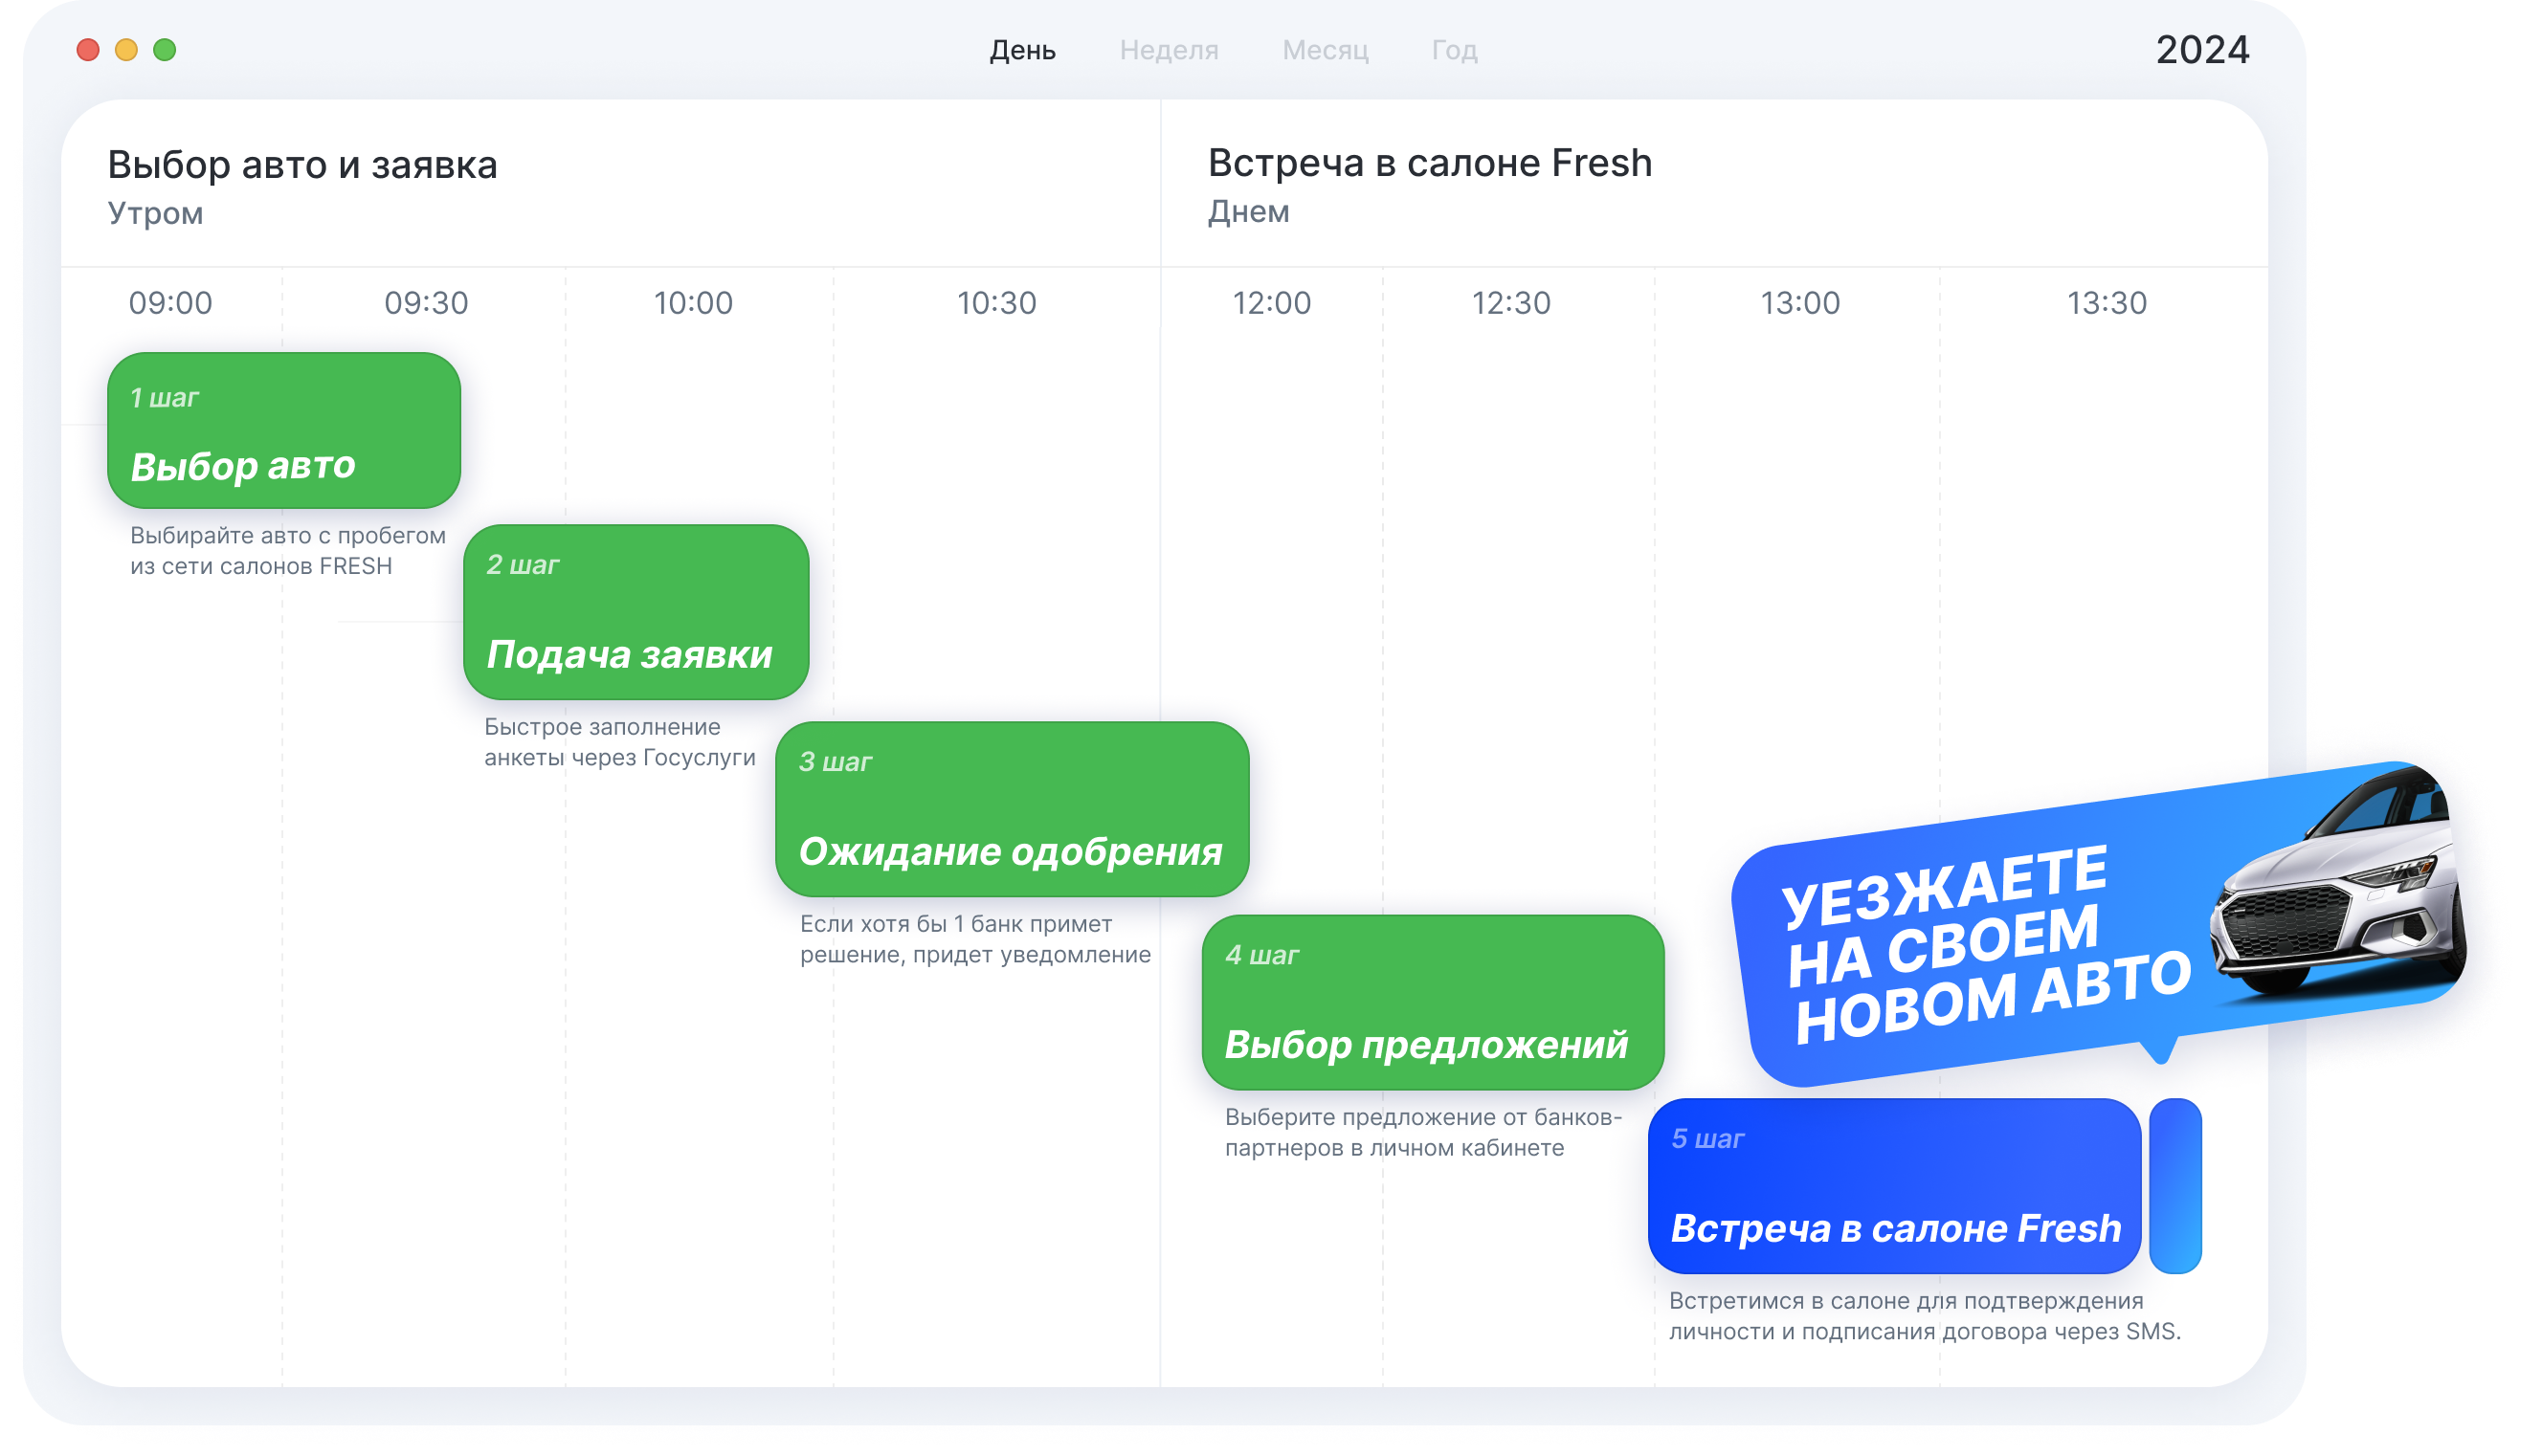
Task: Open the 2 шаг Подача заявки card
Action: coord(636,612)
